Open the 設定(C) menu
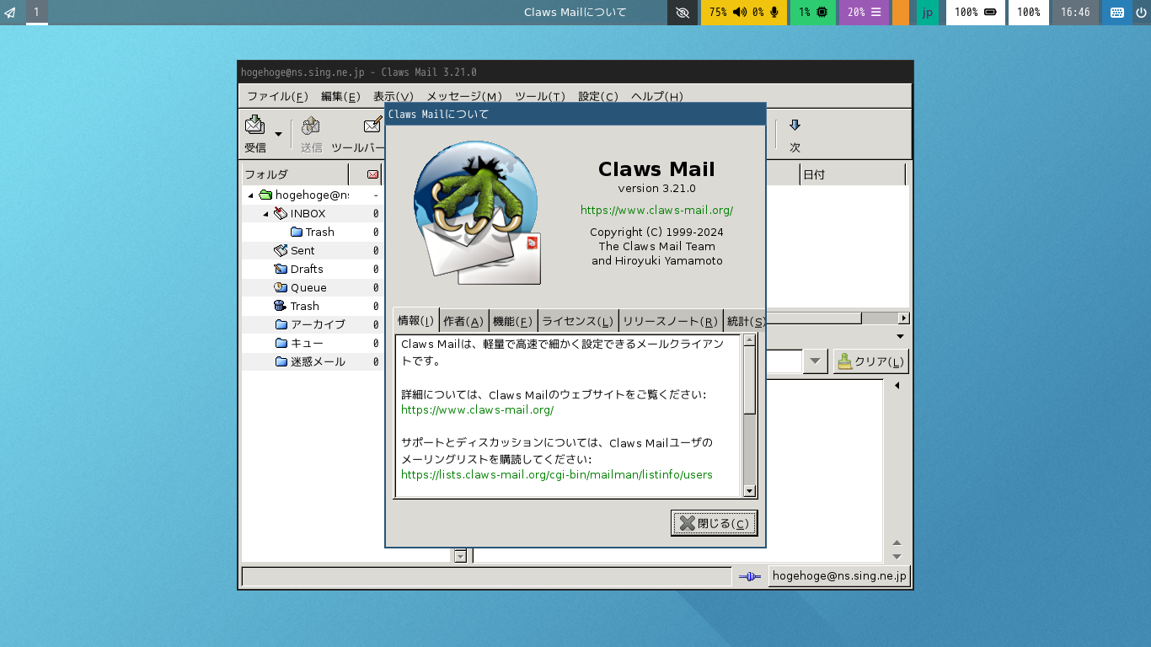Image resolution: width=1151 pixels, height=647 pixels. click(x=598, y=96)
